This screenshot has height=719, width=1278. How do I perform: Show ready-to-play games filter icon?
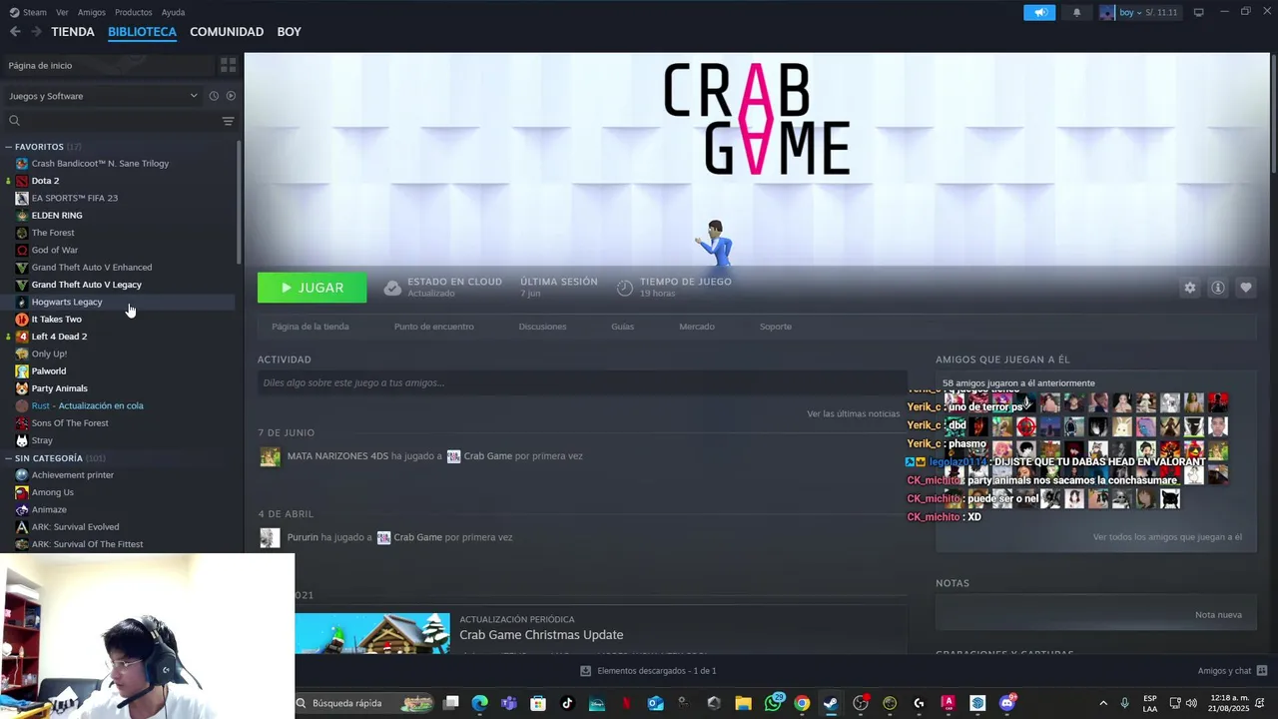pos(231,96)
